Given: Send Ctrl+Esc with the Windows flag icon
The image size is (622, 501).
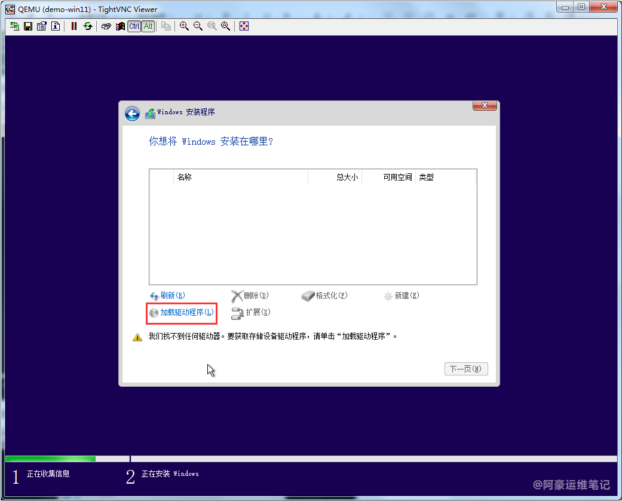Looking at the screenshot, I should coord(120,26).
